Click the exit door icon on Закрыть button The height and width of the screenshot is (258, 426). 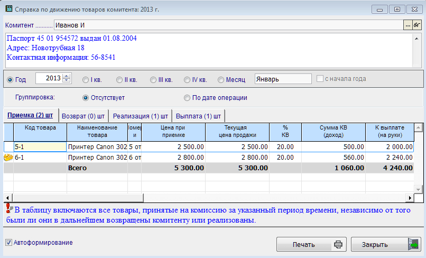pyautogui.click(x=413, y=244)
